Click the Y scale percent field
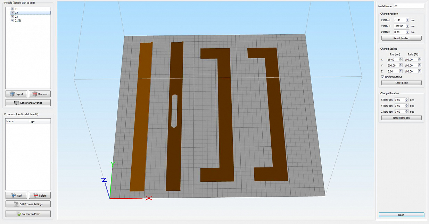The width and height of the screenshot is (429, 224). (411, 66)
